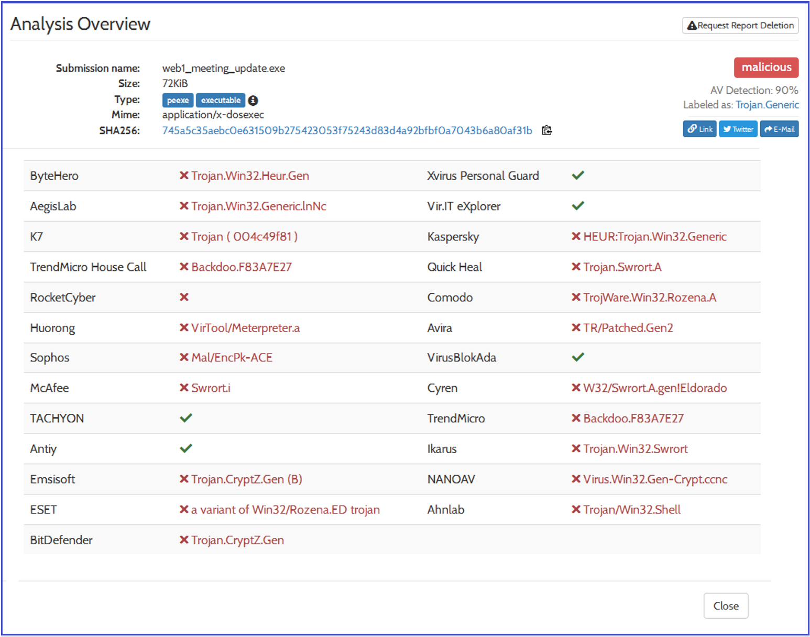Click the red X icon for K7
Viewport: 810px width, 637px height.
(184, 236)
